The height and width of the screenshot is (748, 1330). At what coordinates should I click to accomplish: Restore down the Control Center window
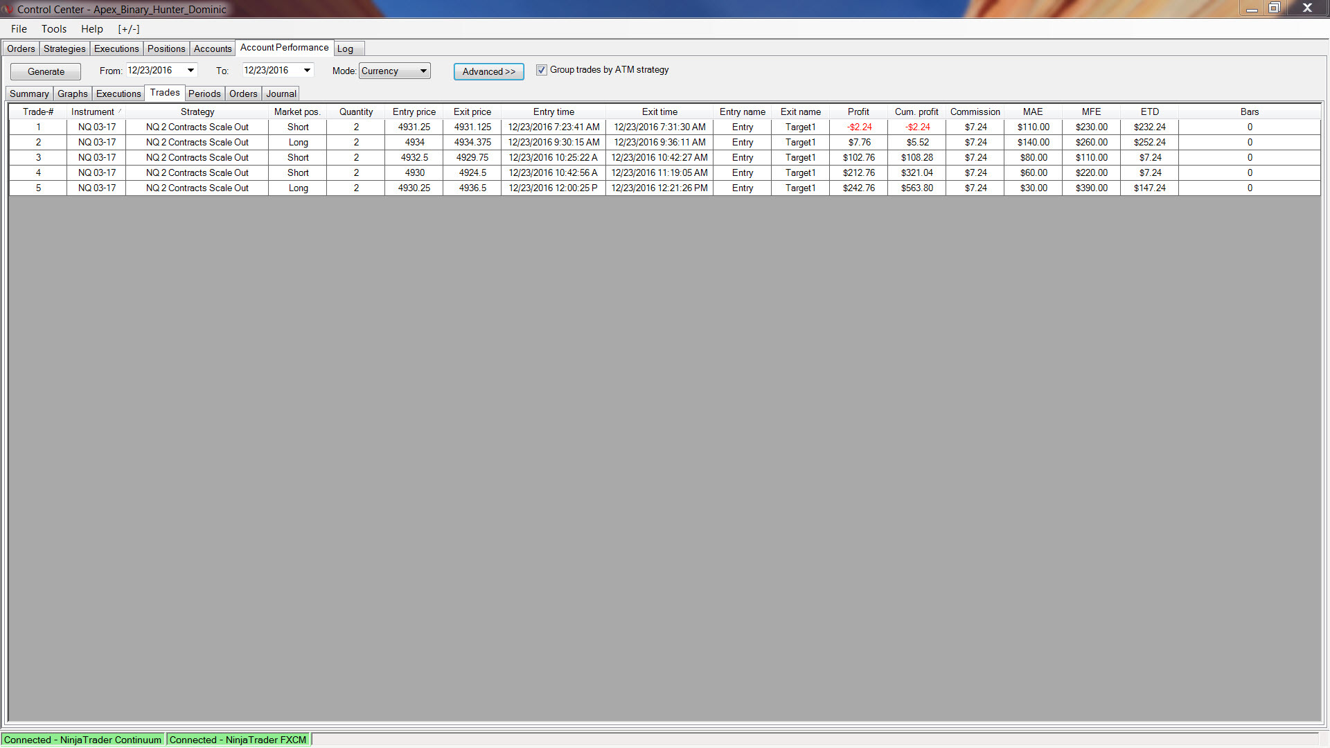[1274, 8]
